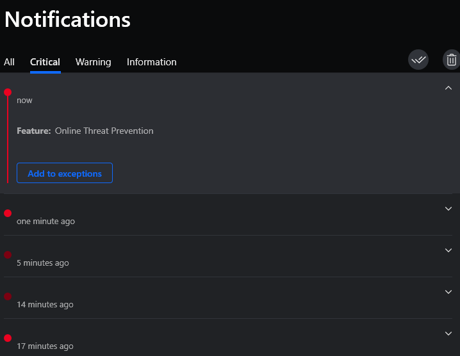Show the Information tab
Image resolution: width=460 pixels, height=356 pixels.
point(152,62)
